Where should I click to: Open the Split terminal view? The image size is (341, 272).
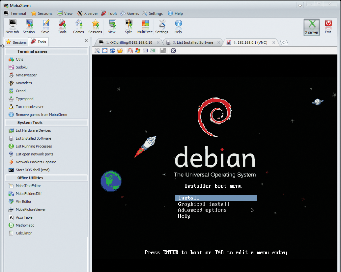click(128, 26)
